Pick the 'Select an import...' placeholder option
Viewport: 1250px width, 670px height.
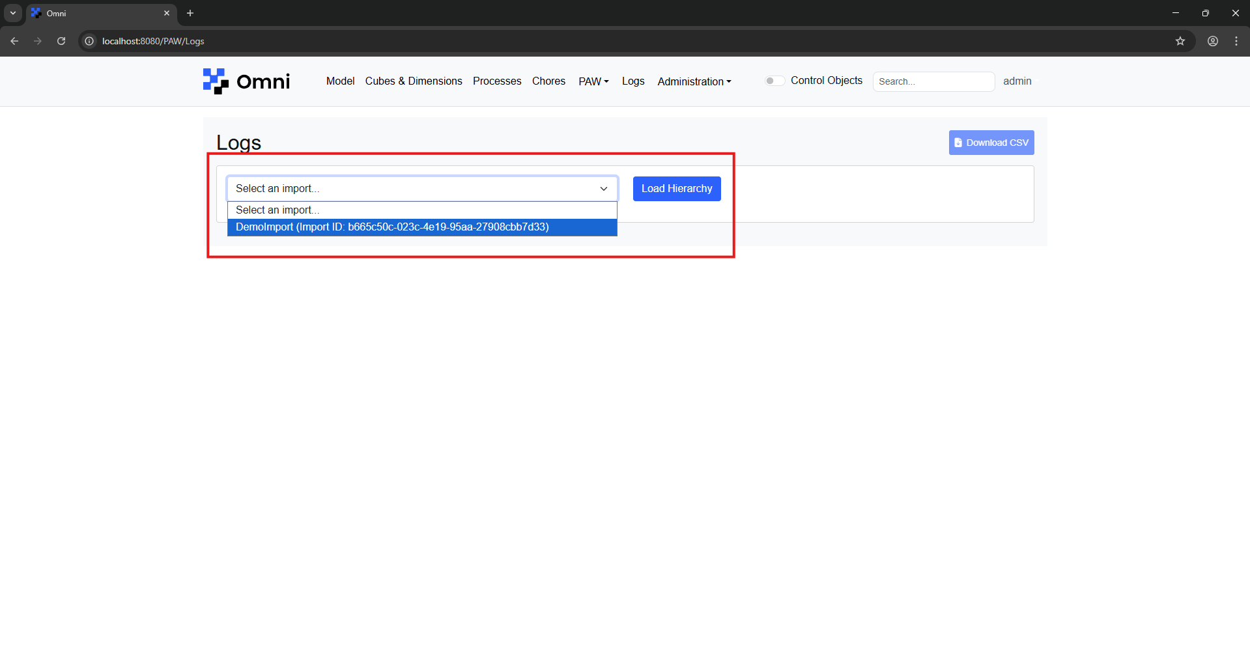pos(422,210)
